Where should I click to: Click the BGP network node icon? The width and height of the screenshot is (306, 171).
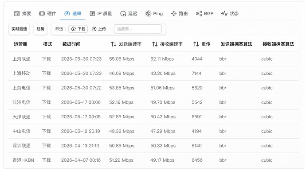[199, 13]
